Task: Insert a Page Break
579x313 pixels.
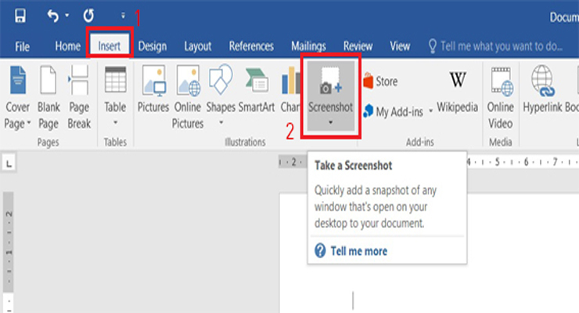Action: [79, 98]
